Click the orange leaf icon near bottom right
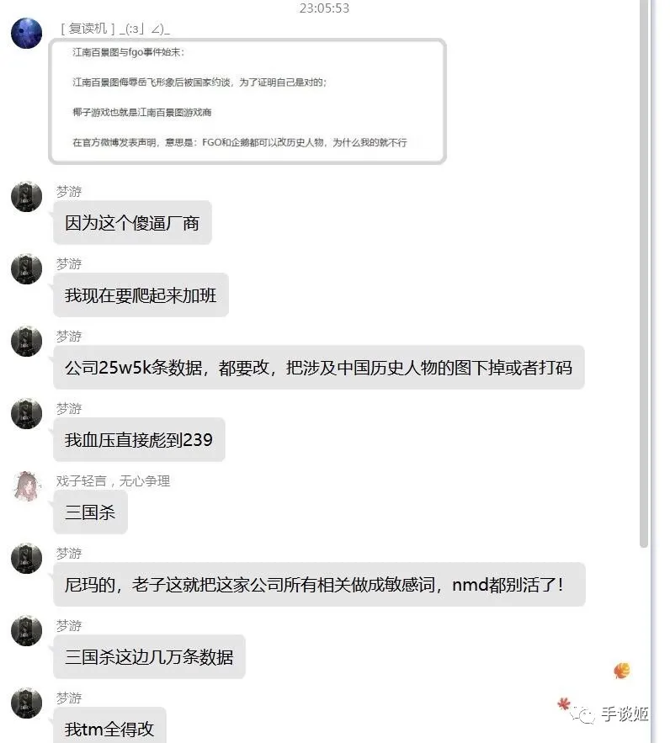Viewport: 670px width, 743px height. tap(622, 671)
